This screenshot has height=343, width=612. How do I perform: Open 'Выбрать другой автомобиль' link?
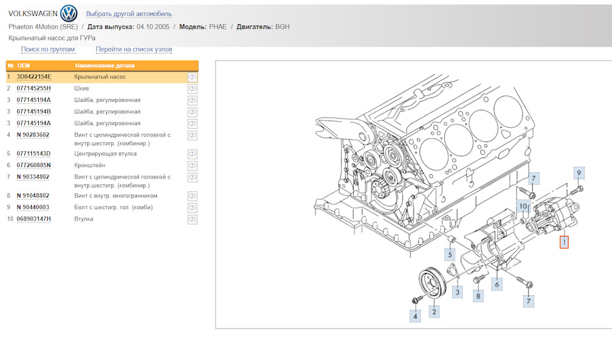point(128,13)
